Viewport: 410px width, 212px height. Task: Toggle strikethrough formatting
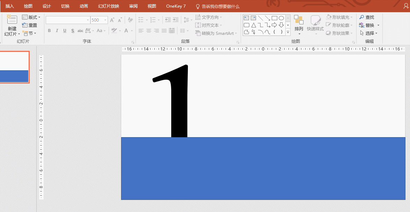coord(80,31)
